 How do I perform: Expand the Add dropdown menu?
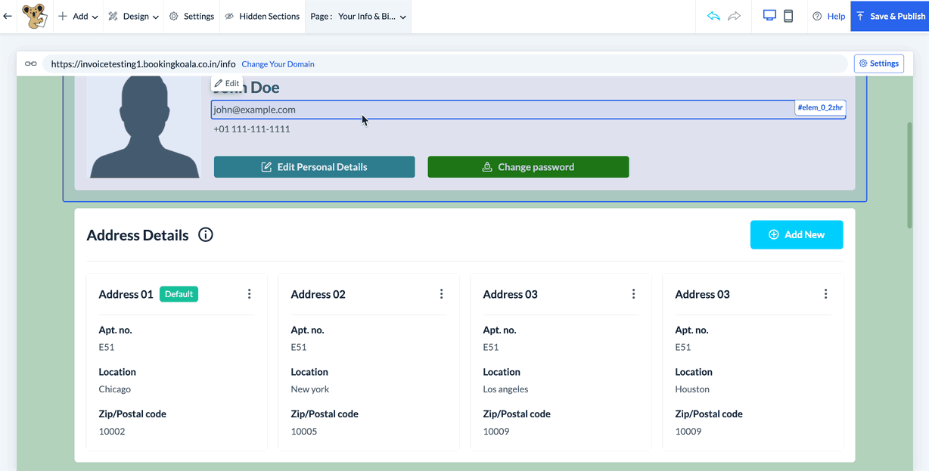click(x=79, y=16)
